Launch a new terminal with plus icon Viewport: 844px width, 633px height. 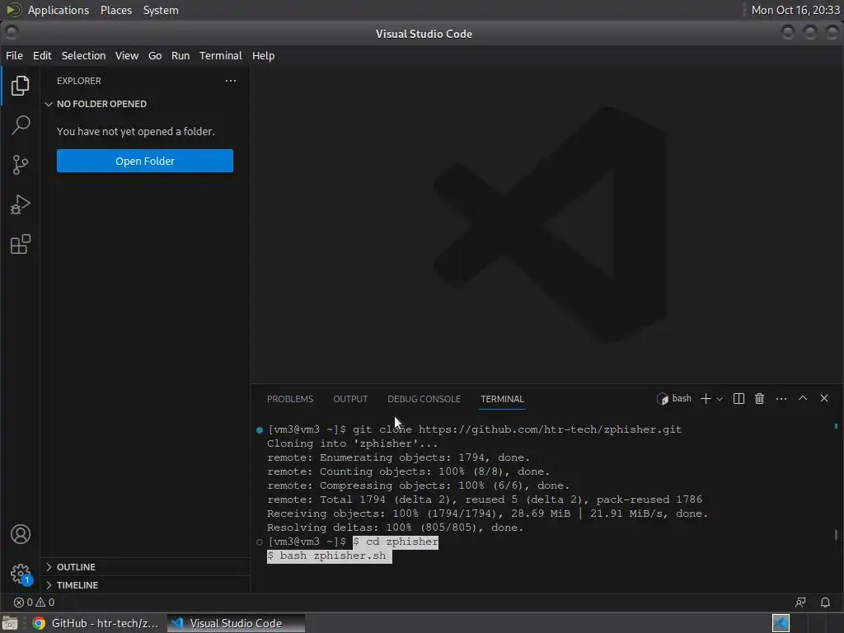[706, 398]
